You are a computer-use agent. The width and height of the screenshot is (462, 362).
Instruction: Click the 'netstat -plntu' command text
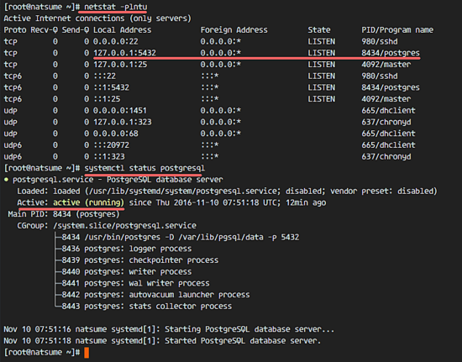tap(116, 7)
